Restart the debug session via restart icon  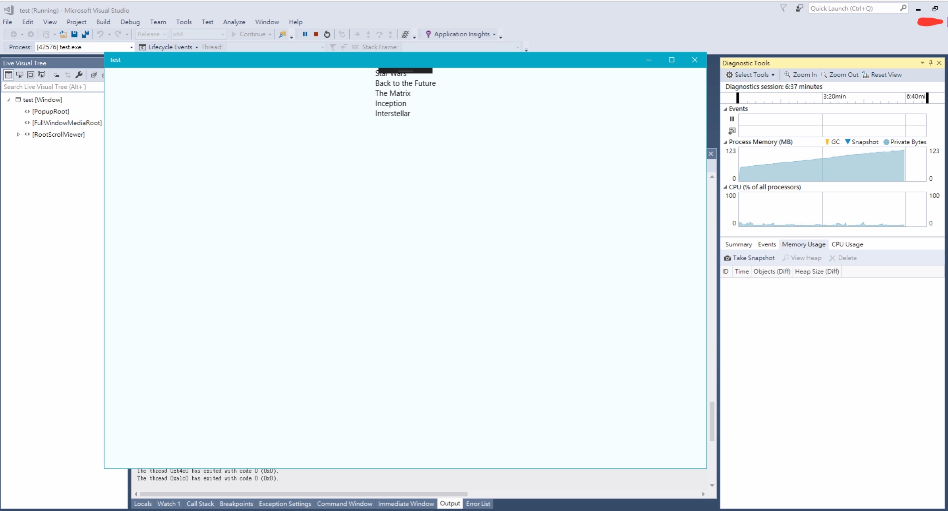click(327, 34)
